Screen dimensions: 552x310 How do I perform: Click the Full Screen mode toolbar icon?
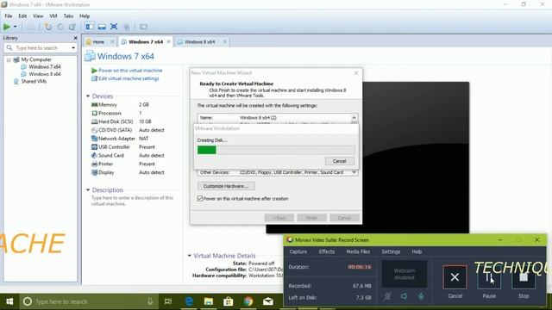[x=114, y=27]
